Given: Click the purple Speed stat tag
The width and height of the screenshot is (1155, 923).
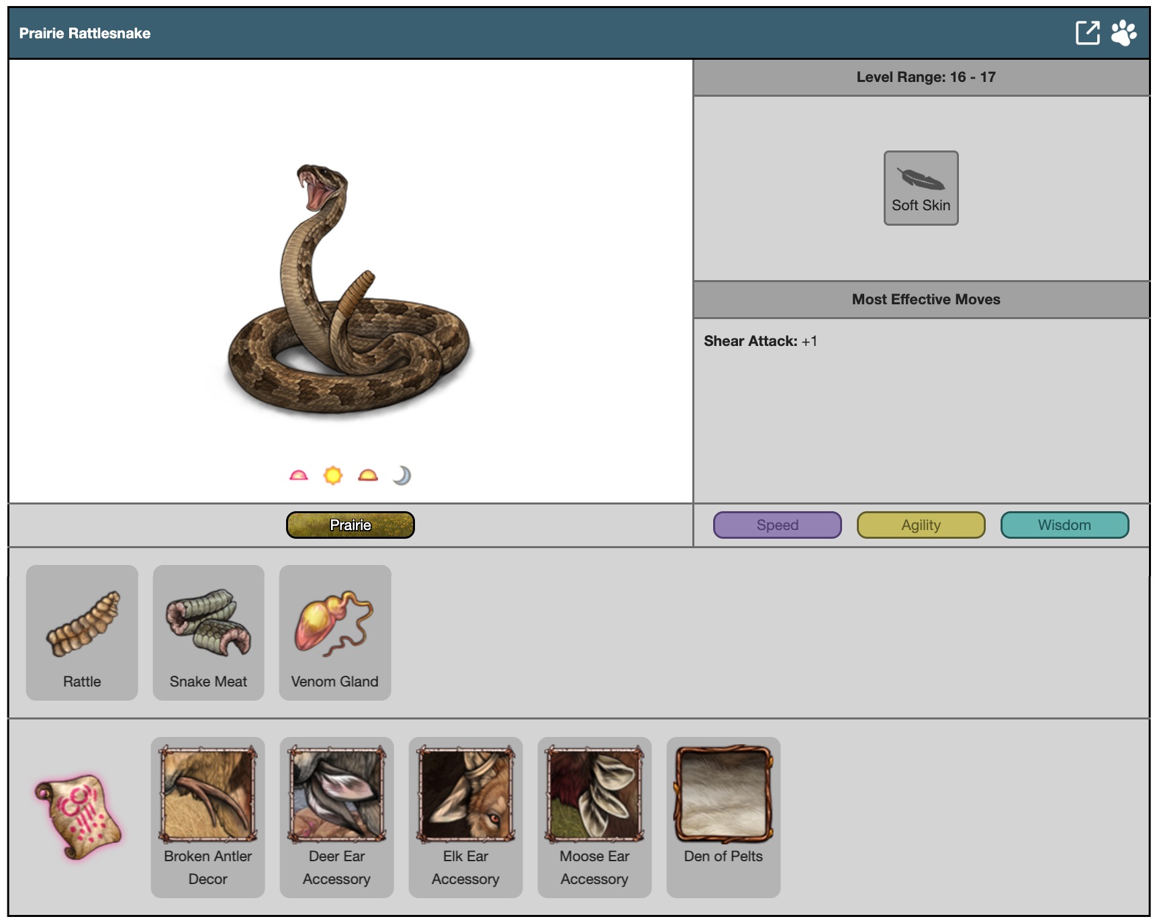Looking at the screenshot, I should (x=777, y=525).
